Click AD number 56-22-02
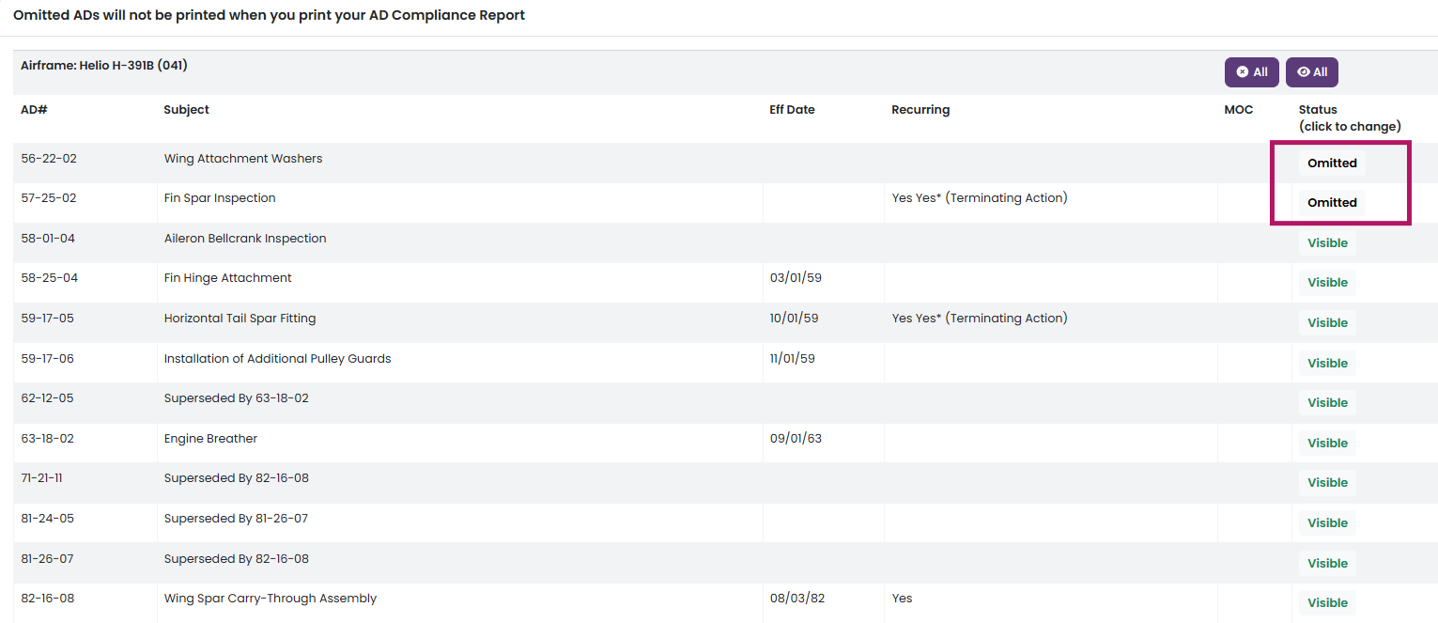 [x=49, y=159]
